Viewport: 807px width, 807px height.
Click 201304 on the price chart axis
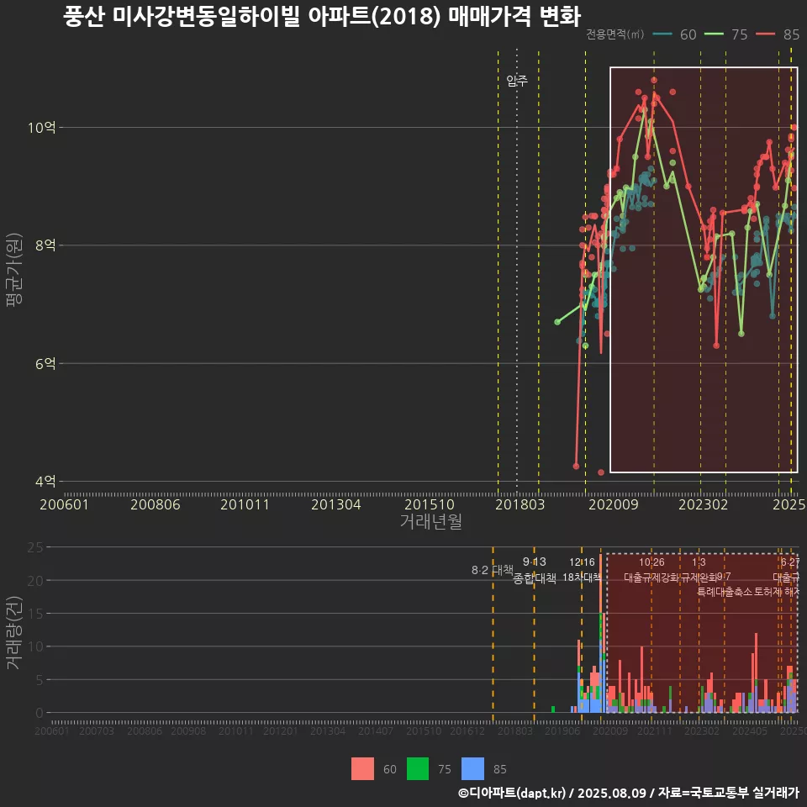coord(336,504)
